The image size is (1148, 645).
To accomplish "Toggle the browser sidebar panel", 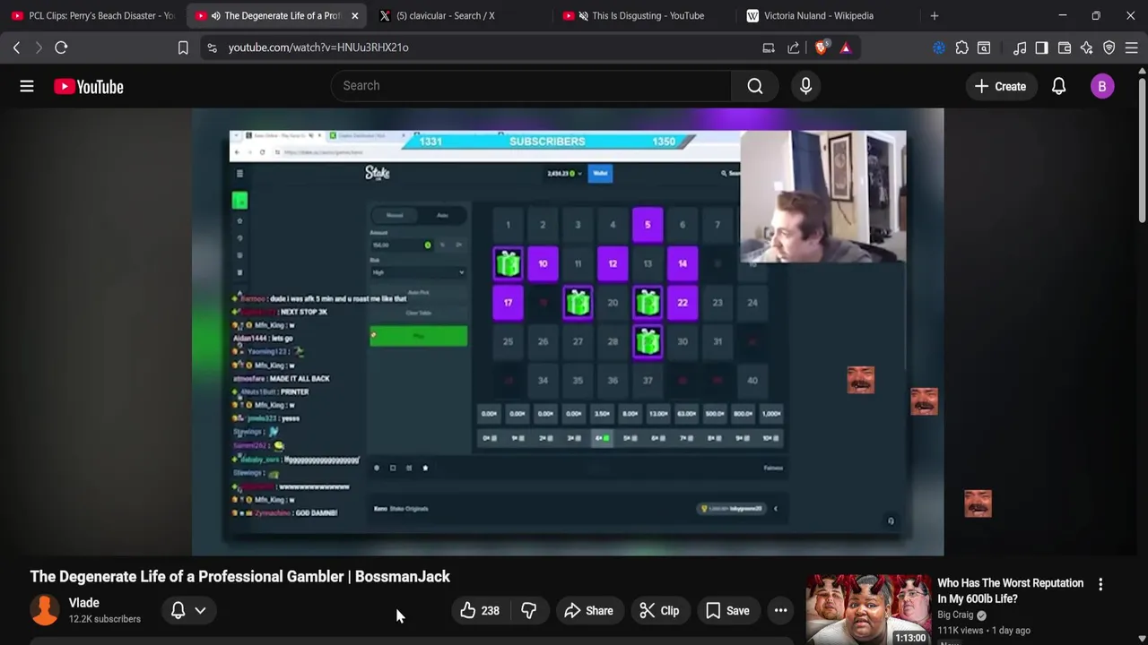I will [x=1041, y=47].
